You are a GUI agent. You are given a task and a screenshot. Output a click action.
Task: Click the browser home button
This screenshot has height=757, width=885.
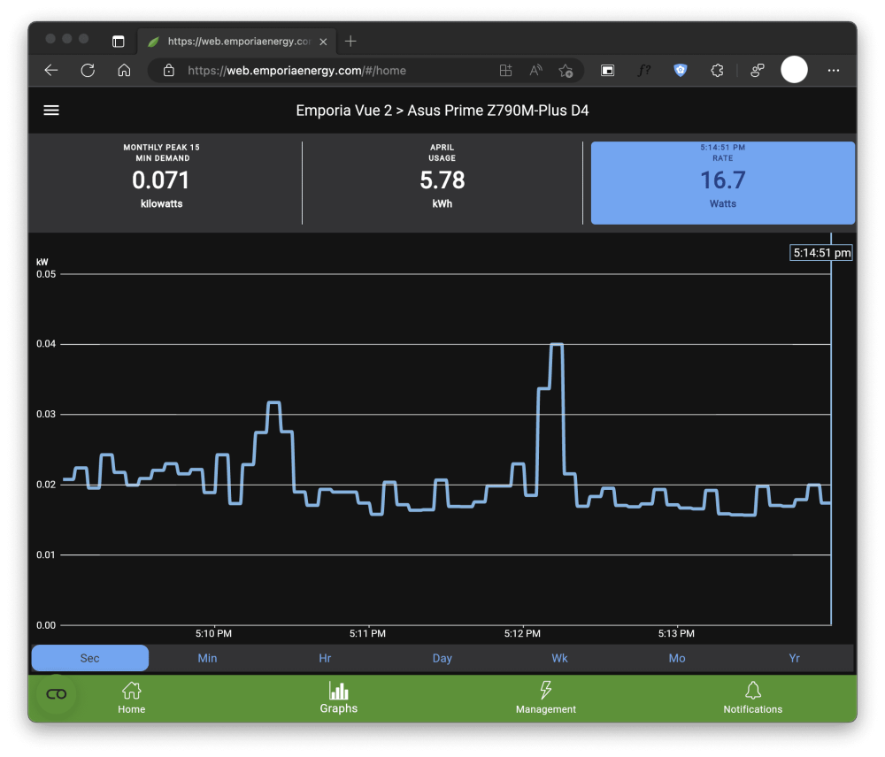click(x=124, y=71)
